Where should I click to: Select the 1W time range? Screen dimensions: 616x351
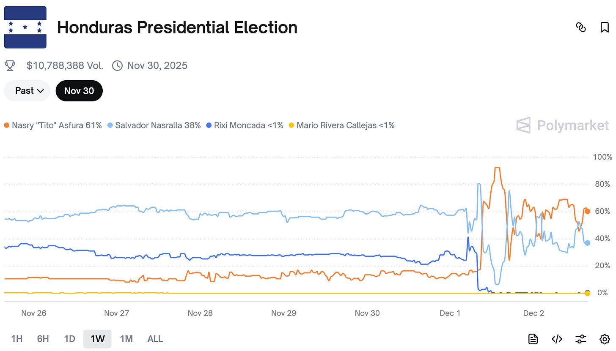[97, 339]
